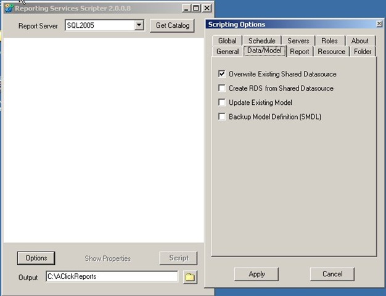Viewport: 386px width, 296px height.
Task: Click the Get Catalog button
Action: [x=172, y=25]
